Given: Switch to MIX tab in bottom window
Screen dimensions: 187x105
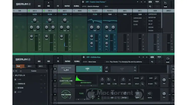Looking at the screenshot, I should [x=49, y=61].
